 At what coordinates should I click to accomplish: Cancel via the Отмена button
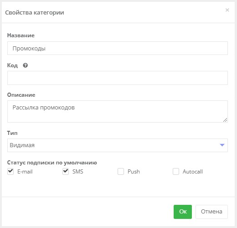click(211, 212)
